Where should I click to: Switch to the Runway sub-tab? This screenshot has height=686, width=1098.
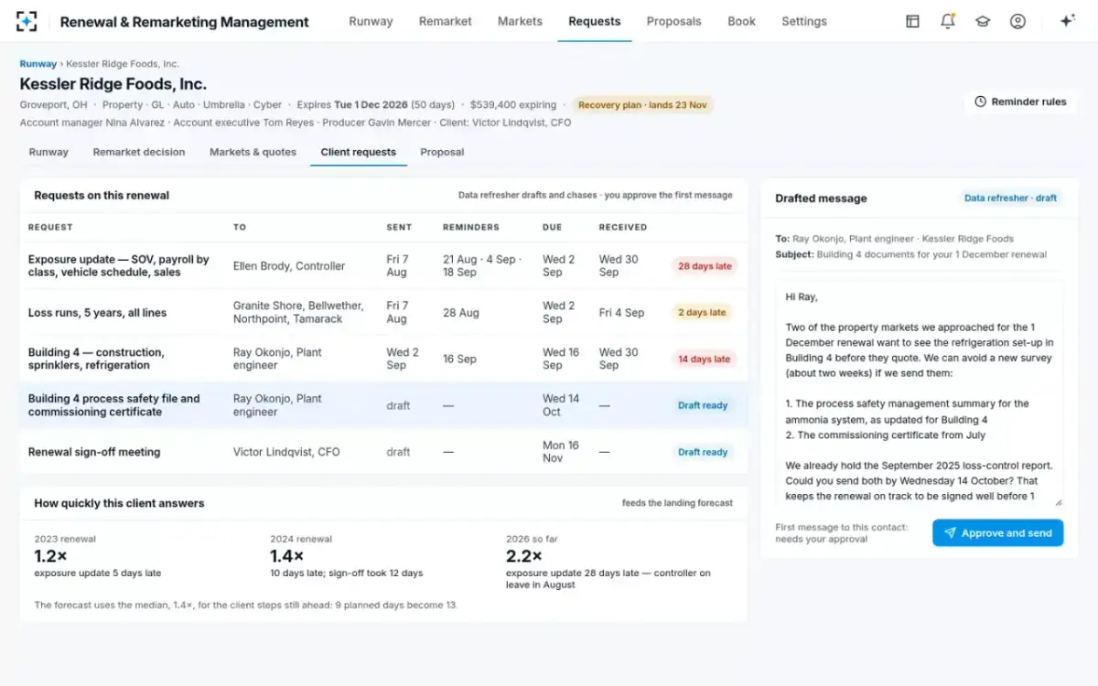48,152
